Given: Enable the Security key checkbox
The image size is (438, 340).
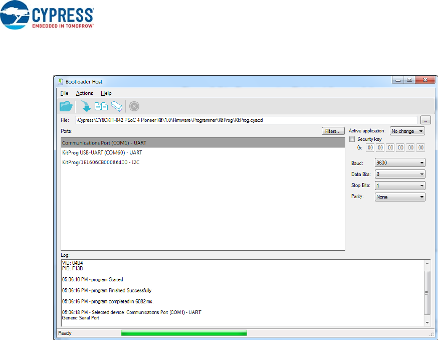Looking at the screenshot, I should (x=352, y=139).
